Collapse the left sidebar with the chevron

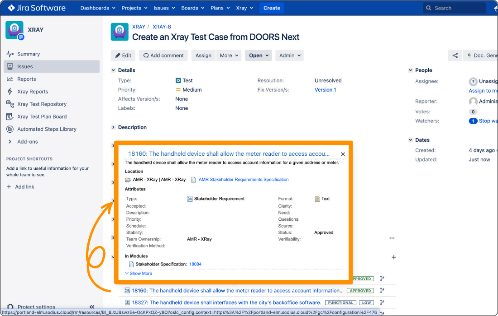92,306
